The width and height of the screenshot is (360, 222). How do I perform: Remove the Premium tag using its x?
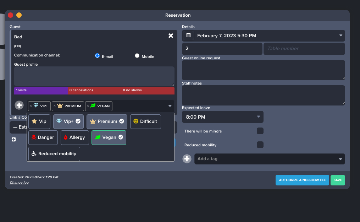coord(54,106)
